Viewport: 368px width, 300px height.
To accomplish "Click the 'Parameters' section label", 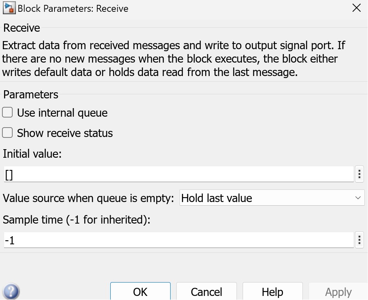I will pos(30,94).
